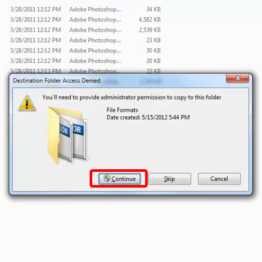Select the file row sized 2,539 KB

pos(85,30)
